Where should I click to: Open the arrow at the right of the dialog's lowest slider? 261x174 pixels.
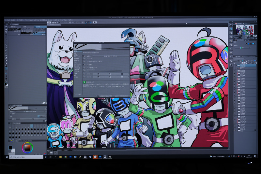point(128,77)
